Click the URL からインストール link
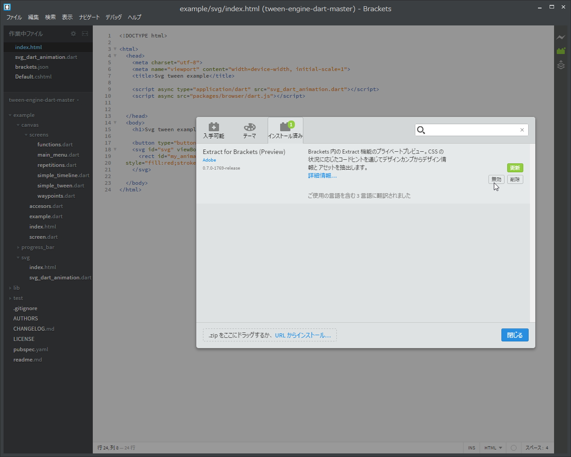This screenshot has width=571, height=457. pyautogui.click(x=303, y=335)
